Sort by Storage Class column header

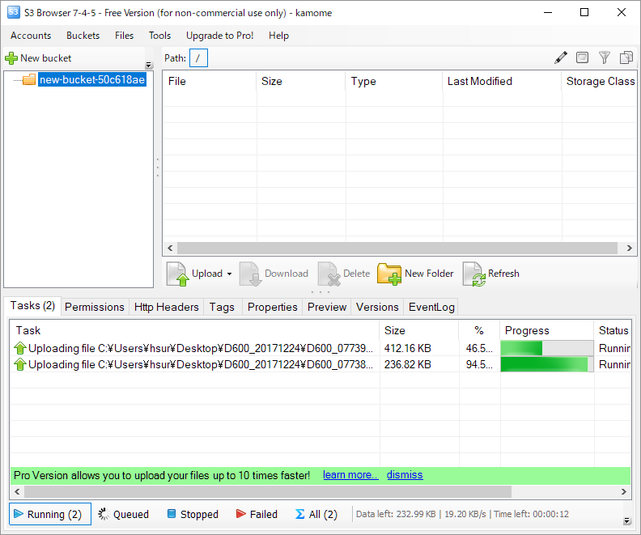coord(599,81)
